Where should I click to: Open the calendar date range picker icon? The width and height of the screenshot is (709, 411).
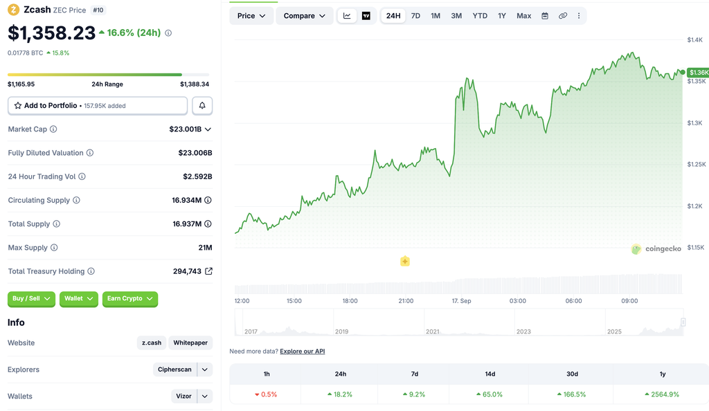(x=545, y=16)
